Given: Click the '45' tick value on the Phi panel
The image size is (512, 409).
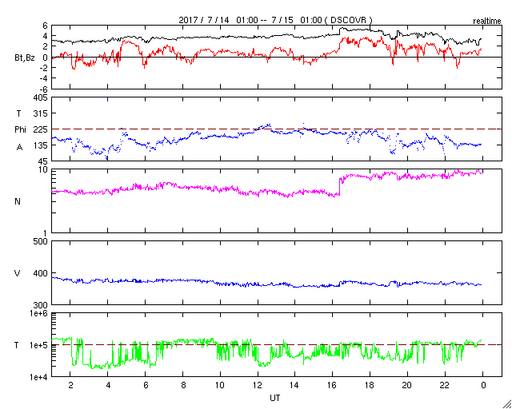Looking at the screenshot, I should click(43, 161).
